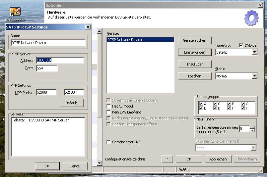Click the question mark help button
This screenshot has height=177, width=267.
click(167, 159)
